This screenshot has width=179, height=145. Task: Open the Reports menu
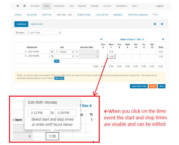[82, 6]
